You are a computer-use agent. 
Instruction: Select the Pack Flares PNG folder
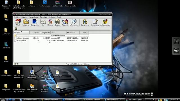click(19, 88)
